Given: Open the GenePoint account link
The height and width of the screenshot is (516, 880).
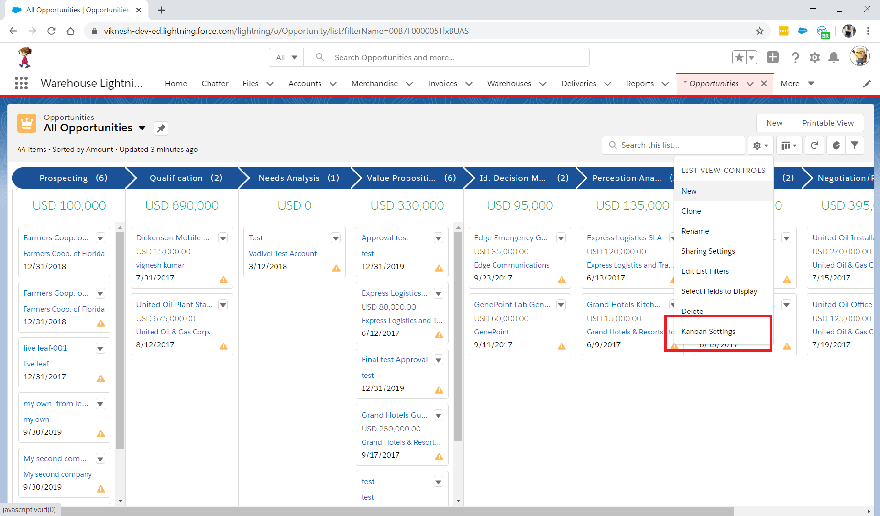Looking at the screenshot, I should (x=492, y=331).
